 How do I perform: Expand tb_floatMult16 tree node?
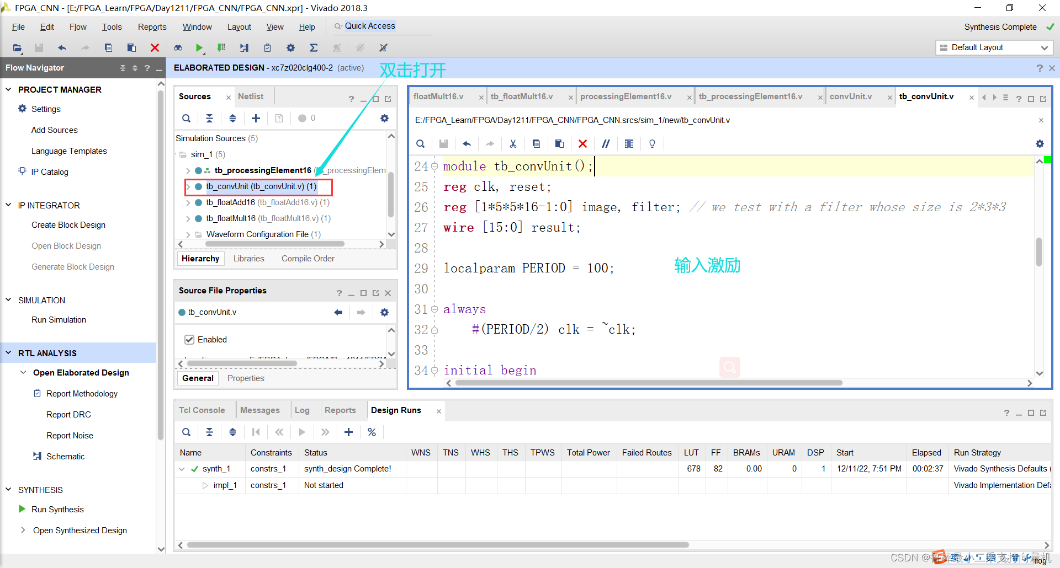point(188,218)
